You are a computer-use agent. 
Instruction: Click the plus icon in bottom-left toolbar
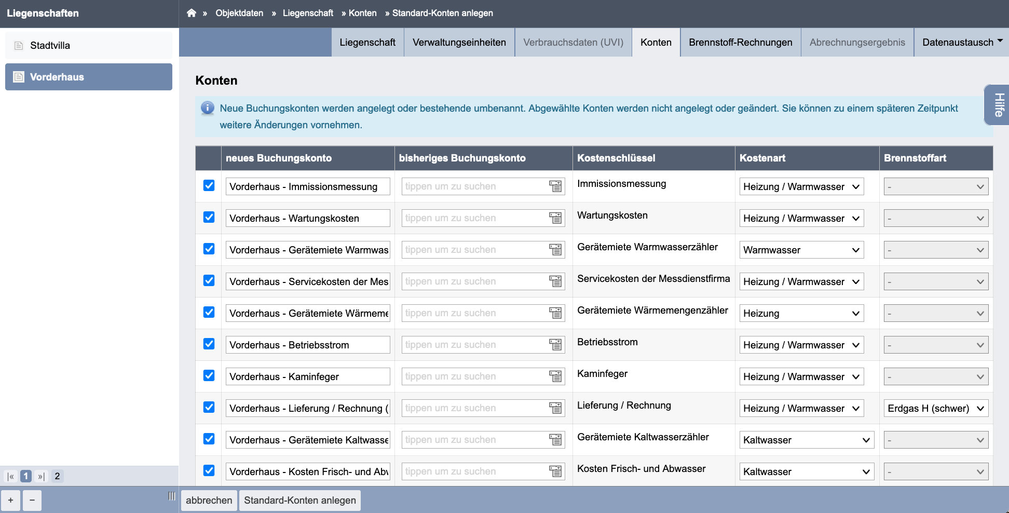[11, 500]
